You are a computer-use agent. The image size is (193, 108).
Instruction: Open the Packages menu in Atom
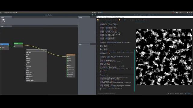(x=118, y=17)
